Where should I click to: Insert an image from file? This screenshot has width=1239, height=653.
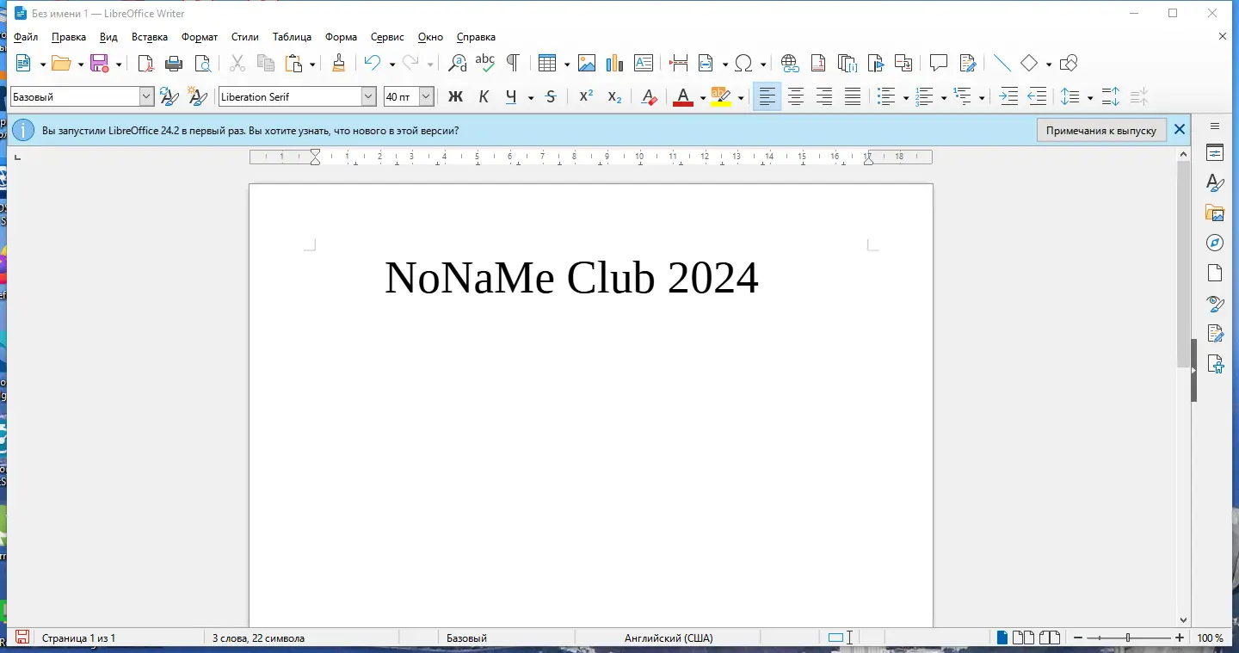click(587, 63)
